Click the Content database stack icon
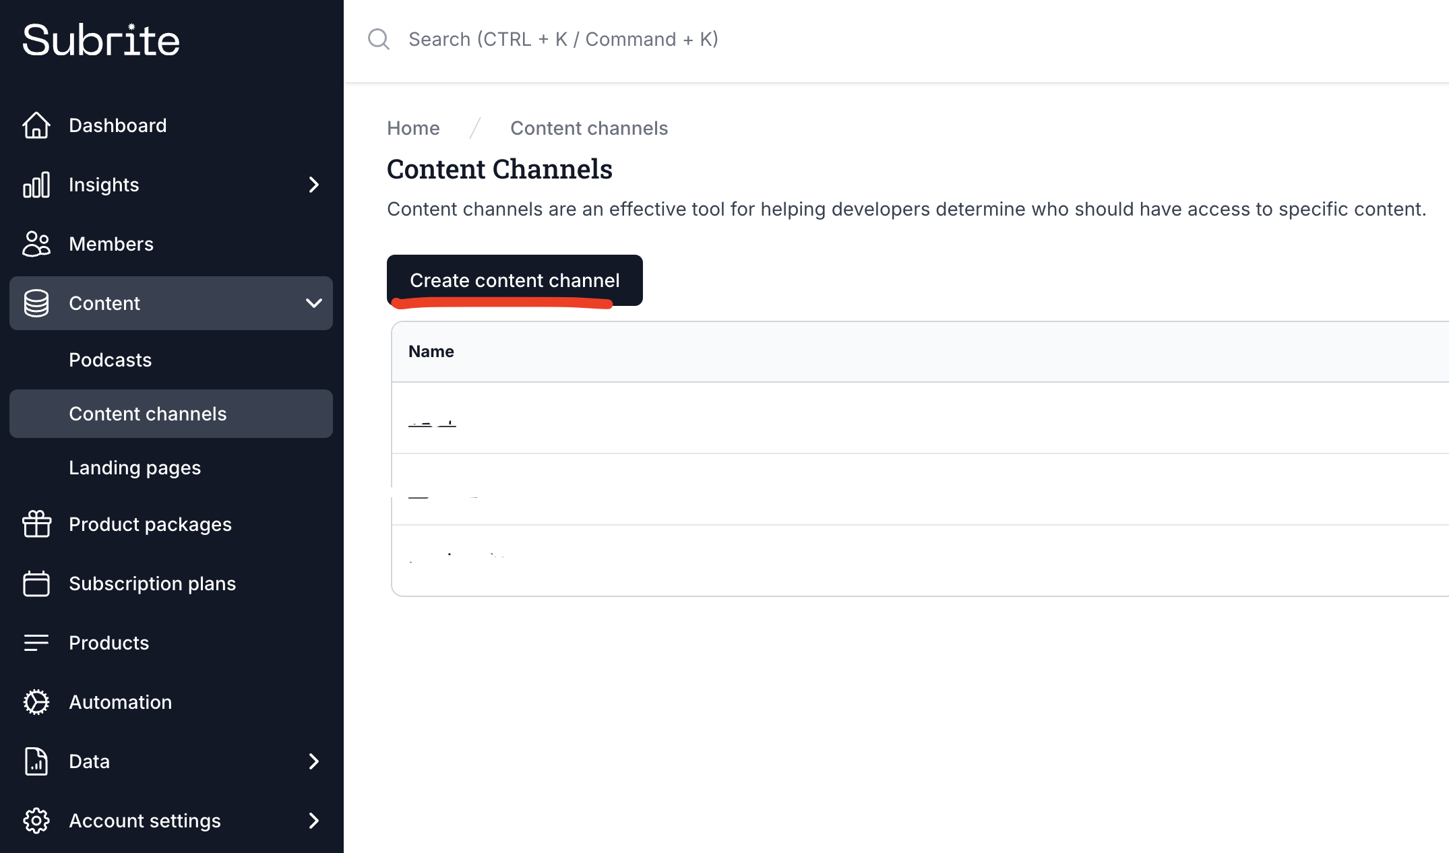The height and width of the screenshot is (853, 1449). coord(36,303)
